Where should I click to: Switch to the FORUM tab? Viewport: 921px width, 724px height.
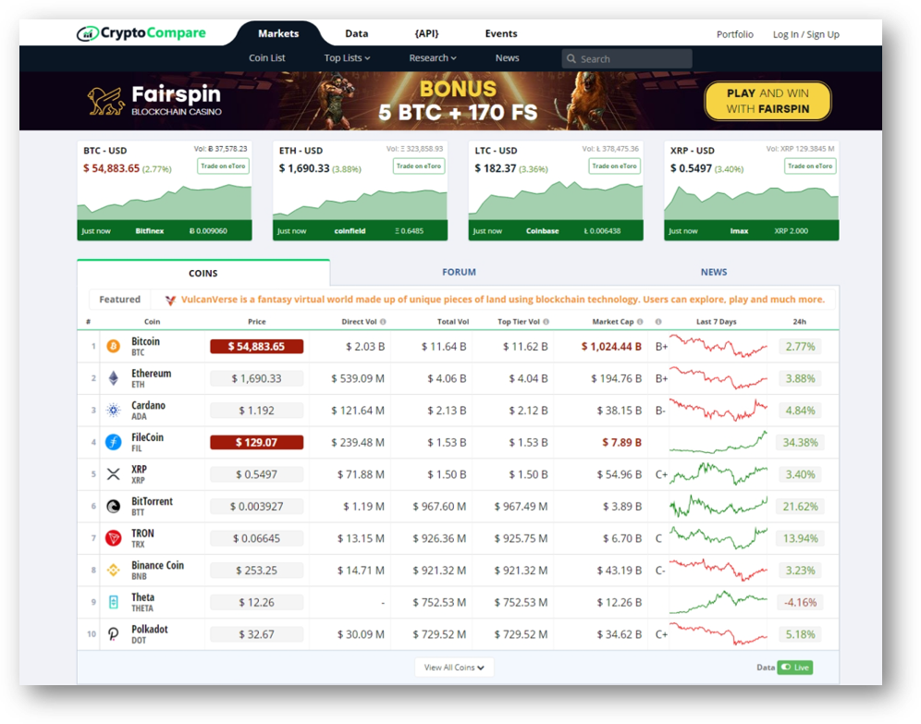coord(459,273)
